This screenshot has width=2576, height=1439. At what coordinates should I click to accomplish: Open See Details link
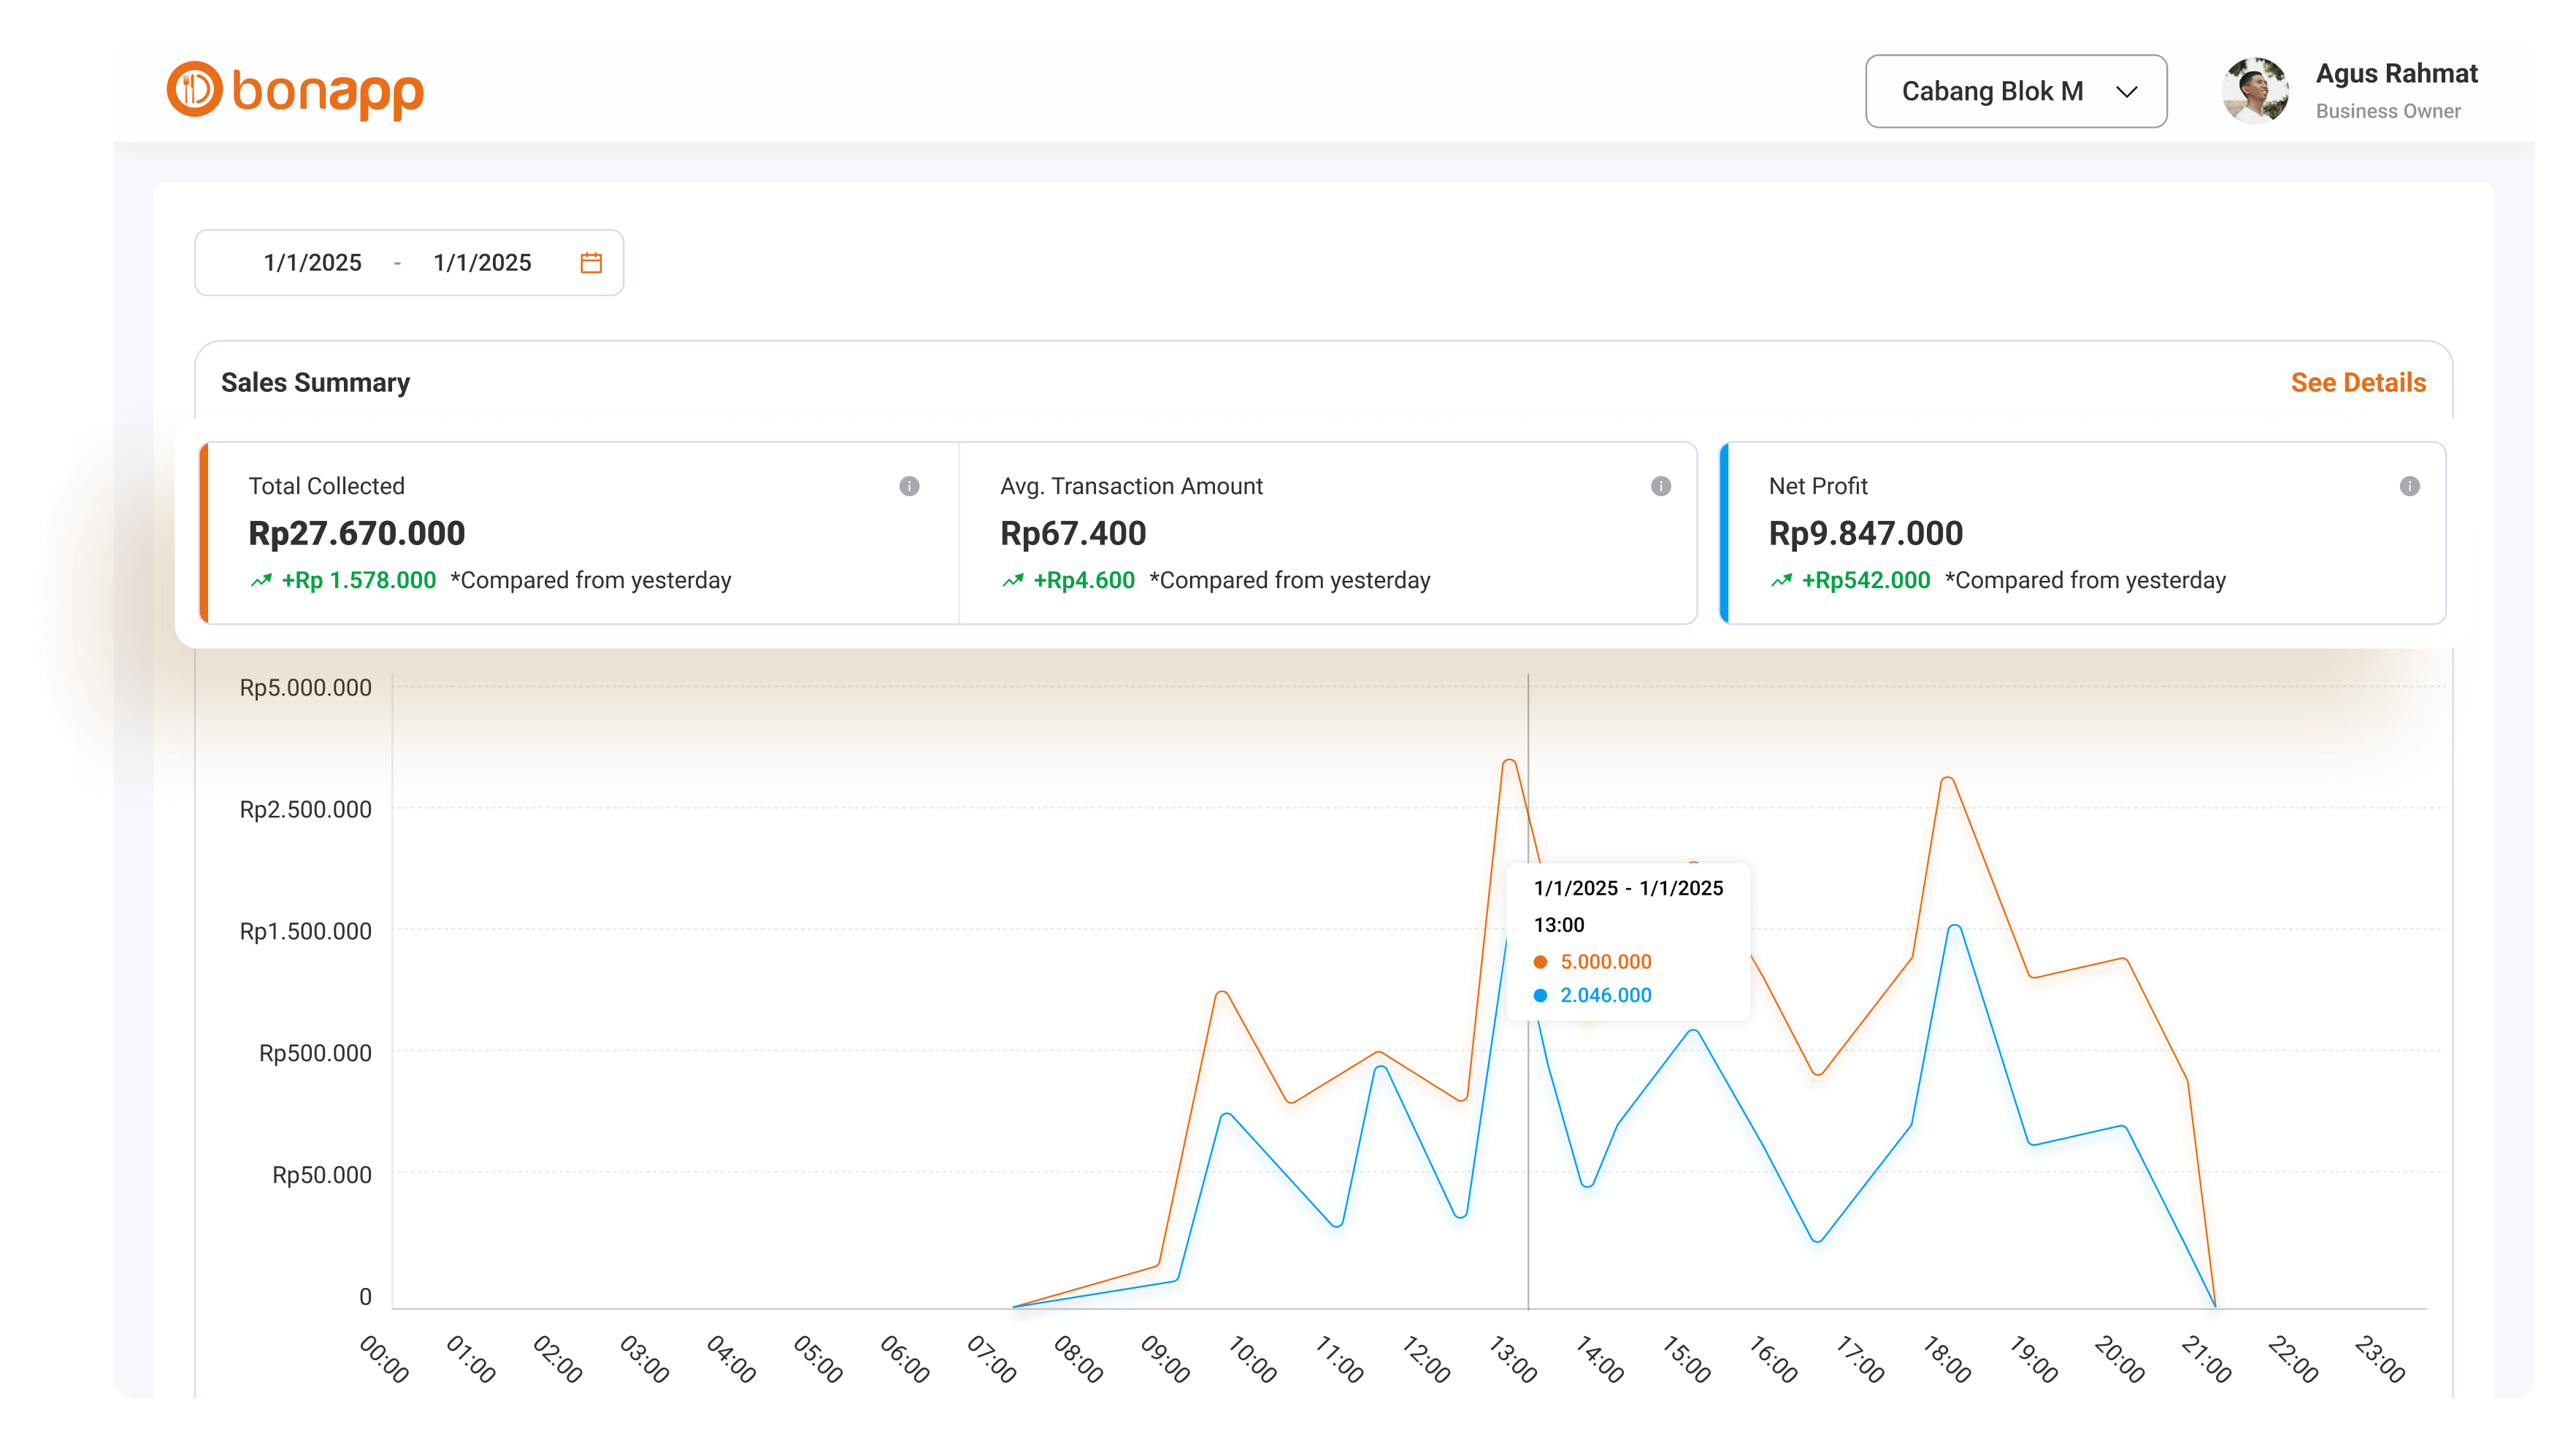tap(2358, 382)
